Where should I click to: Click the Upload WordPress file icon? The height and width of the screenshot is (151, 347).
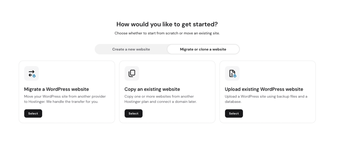pyautogui.click(x=232, y=73)
